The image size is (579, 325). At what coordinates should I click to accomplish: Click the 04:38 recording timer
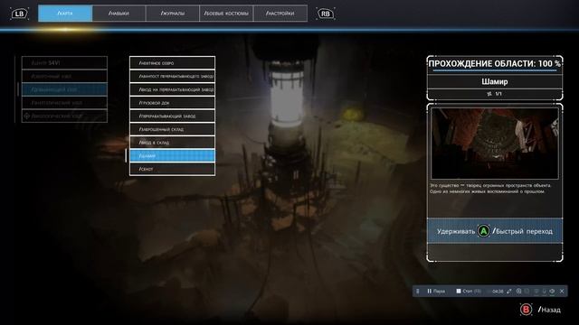[x=498, y=291]
